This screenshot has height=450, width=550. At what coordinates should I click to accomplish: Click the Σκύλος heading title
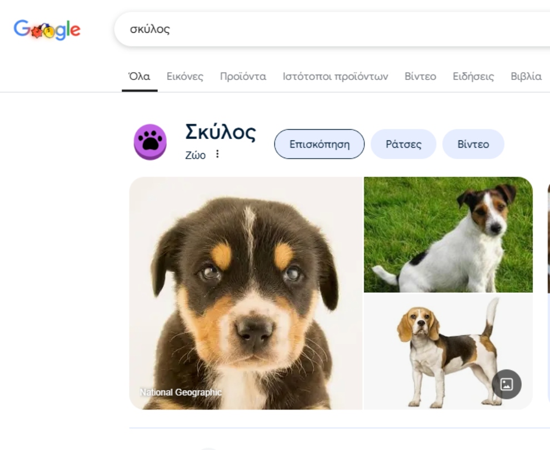point(221,132)
